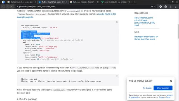Click the 'icon_size: 48' line

(49, 59)
